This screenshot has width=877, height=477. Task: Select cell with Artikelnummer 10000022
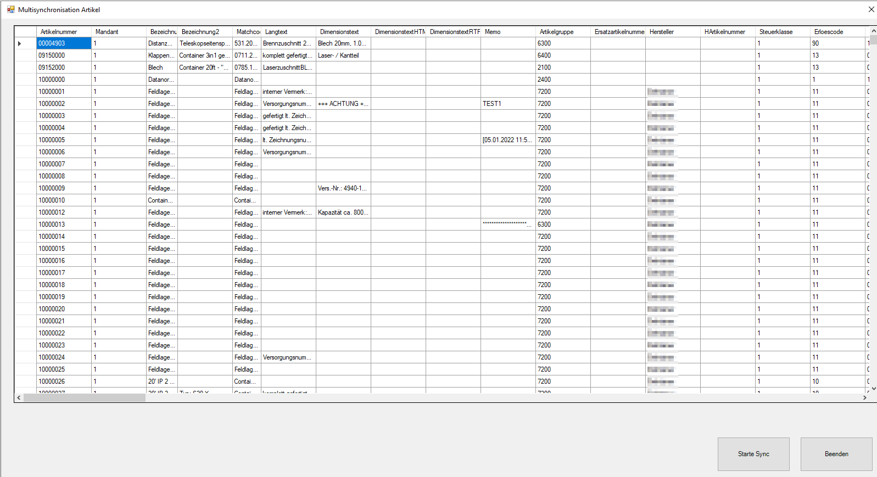(64, 333)
